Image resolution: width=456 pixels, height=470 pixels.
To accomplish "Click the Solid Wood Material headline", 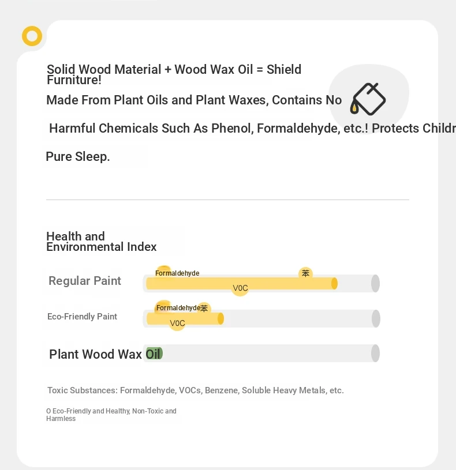I will pos(174,74).
